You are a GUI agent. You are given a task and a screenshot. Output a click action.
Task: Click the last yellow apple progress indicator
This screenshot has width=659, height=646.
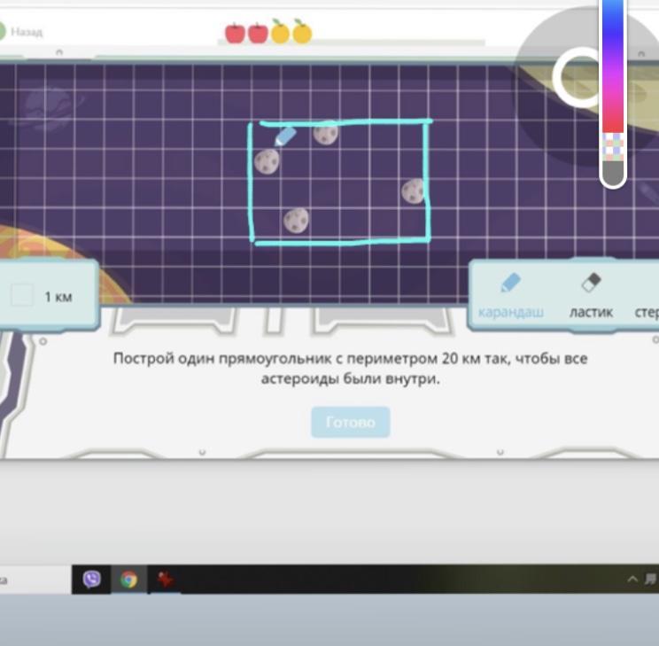pos(302,33)
